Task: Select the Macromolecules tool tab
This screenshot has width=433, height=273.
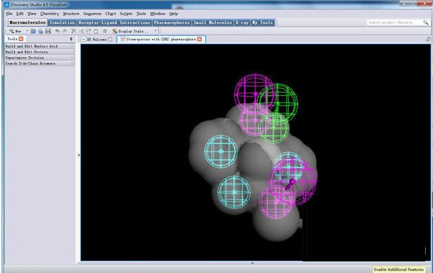Action: (x=27, y=22)
